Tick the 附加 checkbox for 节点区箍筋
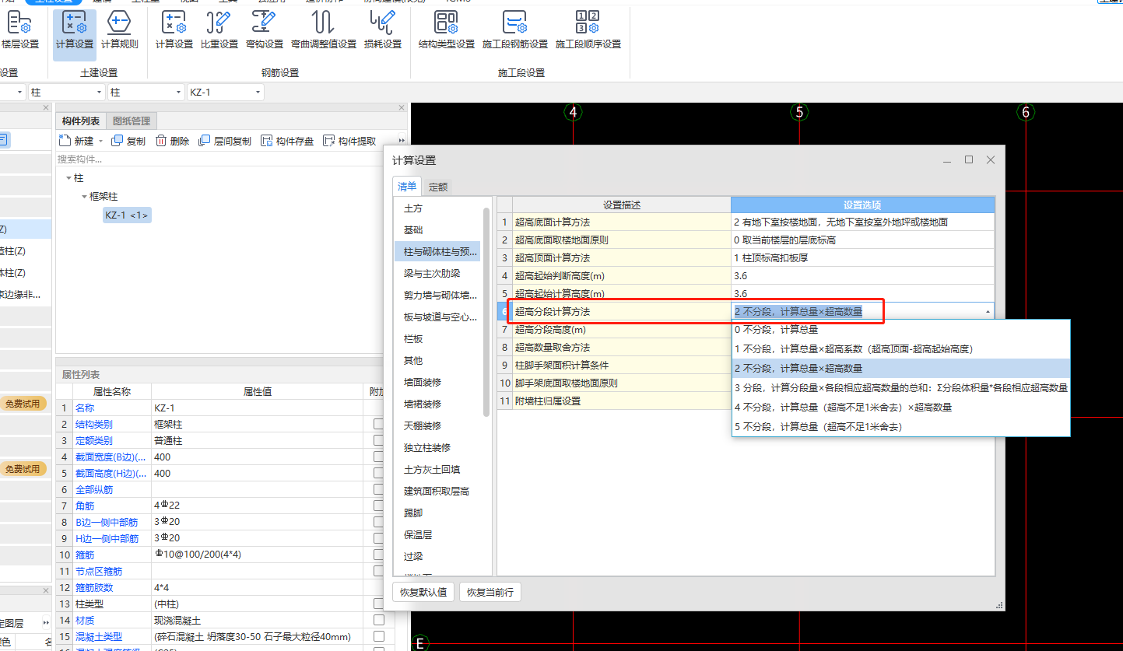This screenshot has width=1123, height=651. pos(378,571)
